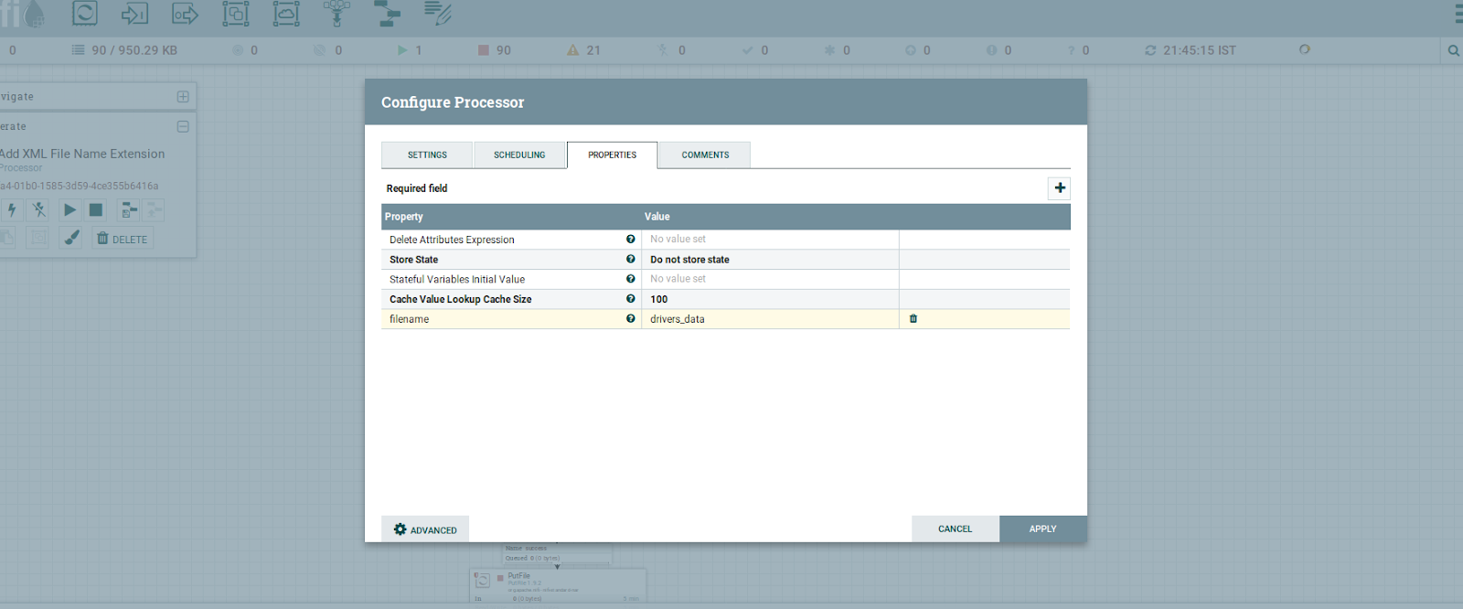Expand the Navigate panel
Viewport: 1463px width, 609px height.
click(183, 97)
